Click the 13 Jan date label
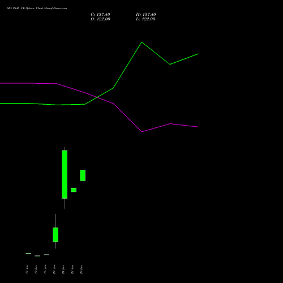The image size is (283, 283). pyautogui.click(x=36, y=269)
